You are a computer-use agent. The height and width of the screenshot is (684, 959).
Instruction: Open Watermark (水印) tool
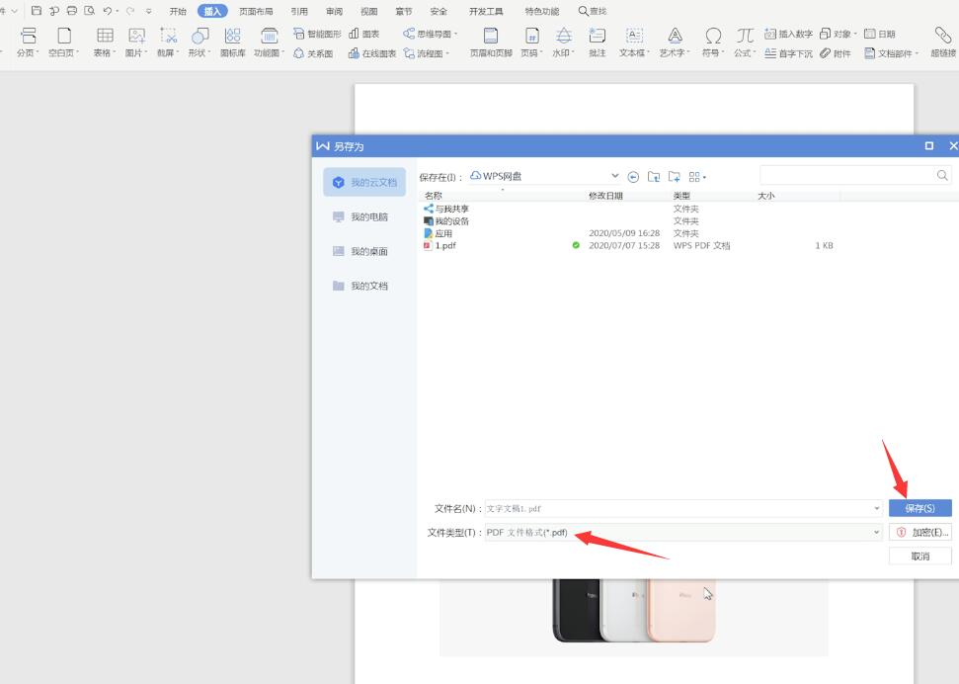pyautogui.click(x=563, y=43)
